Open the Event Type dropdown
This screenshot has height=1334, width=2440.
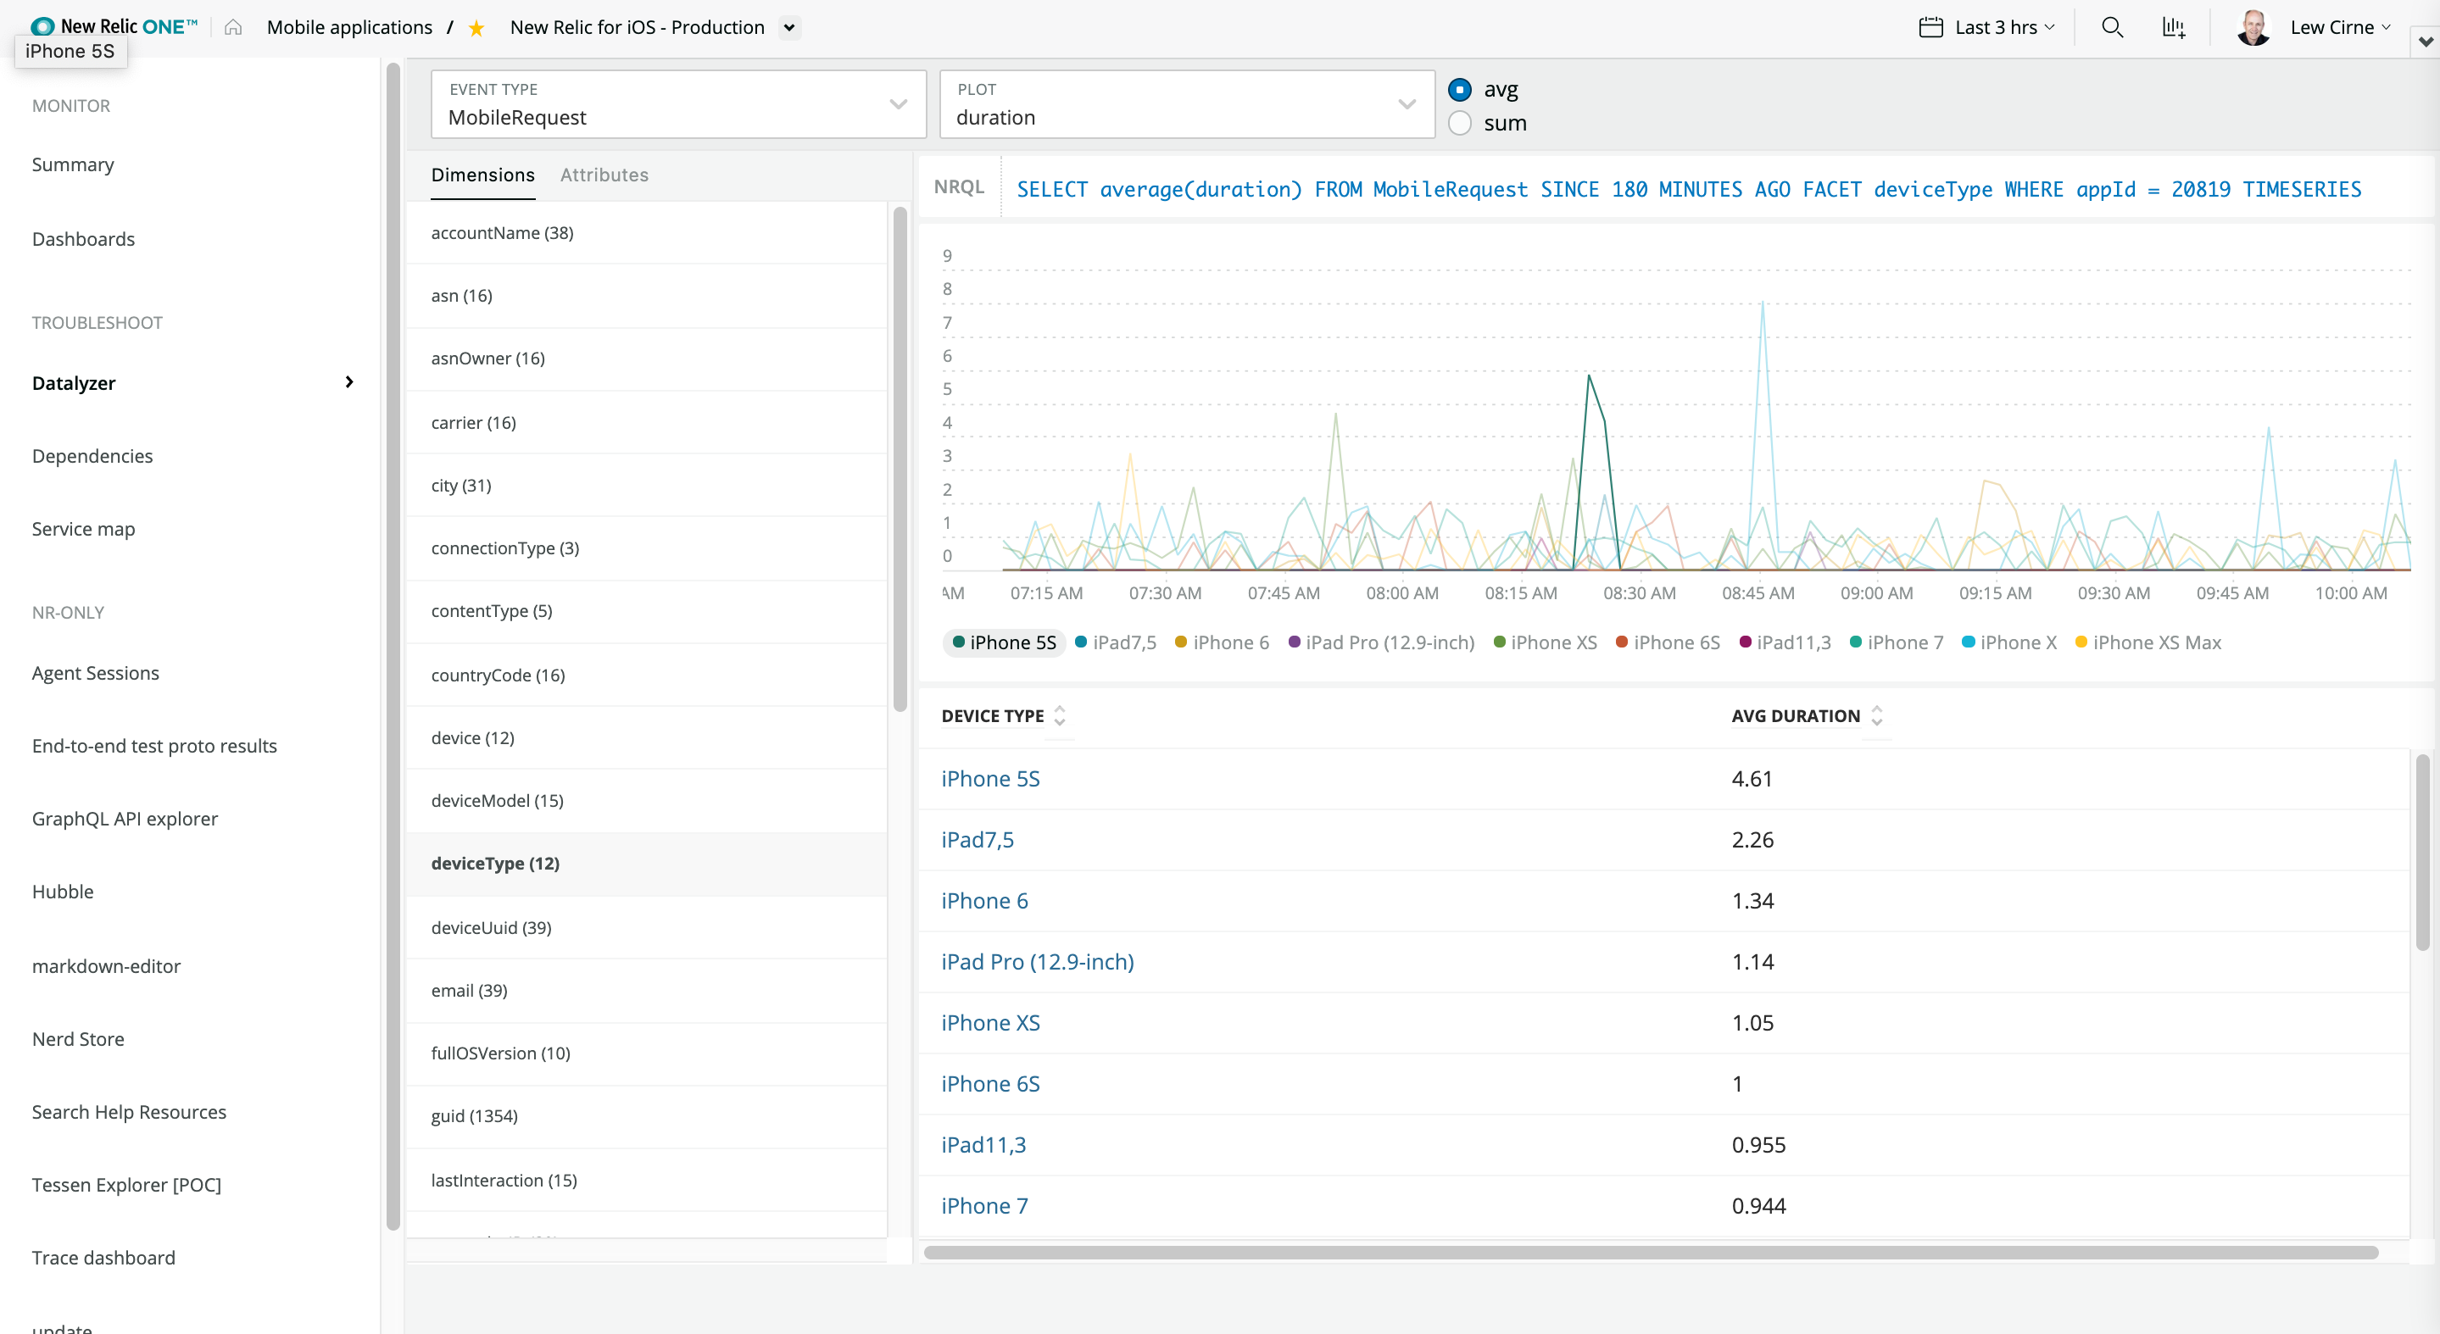tap(678, 104)
